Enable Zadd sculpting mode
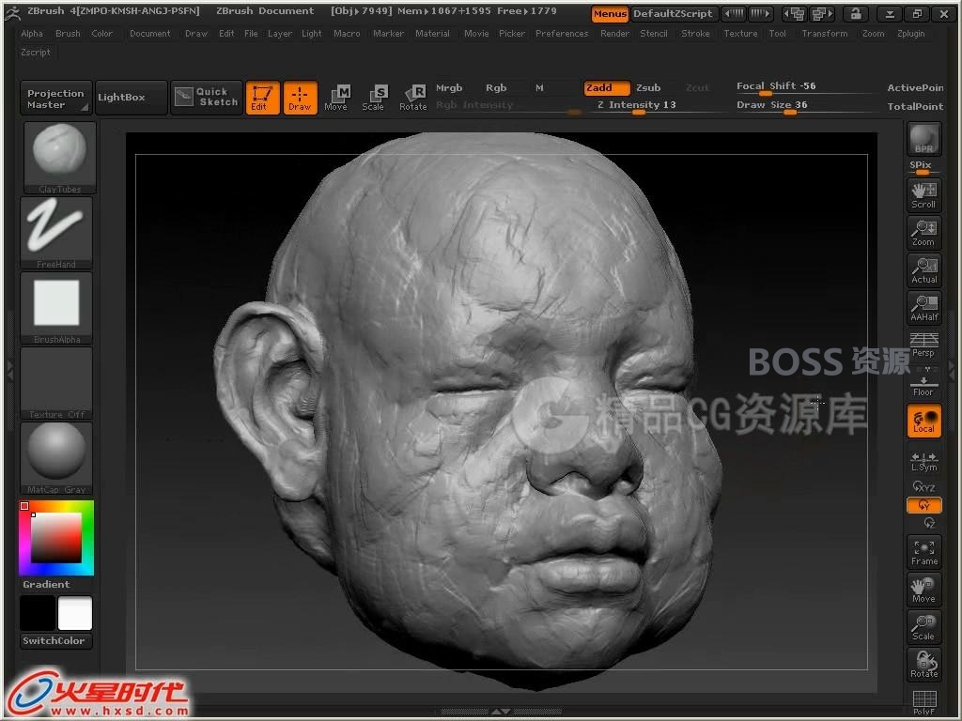The height and width of the screenshot is (721, 962). [x=607, y=87]
